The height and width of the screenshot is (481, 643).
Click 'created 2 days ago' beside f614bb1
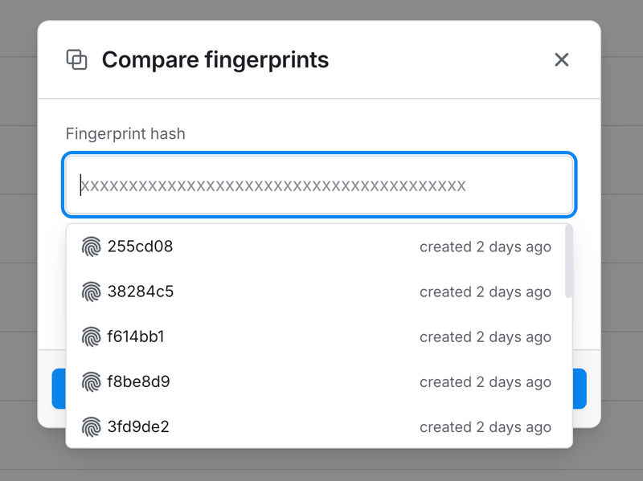485,336
